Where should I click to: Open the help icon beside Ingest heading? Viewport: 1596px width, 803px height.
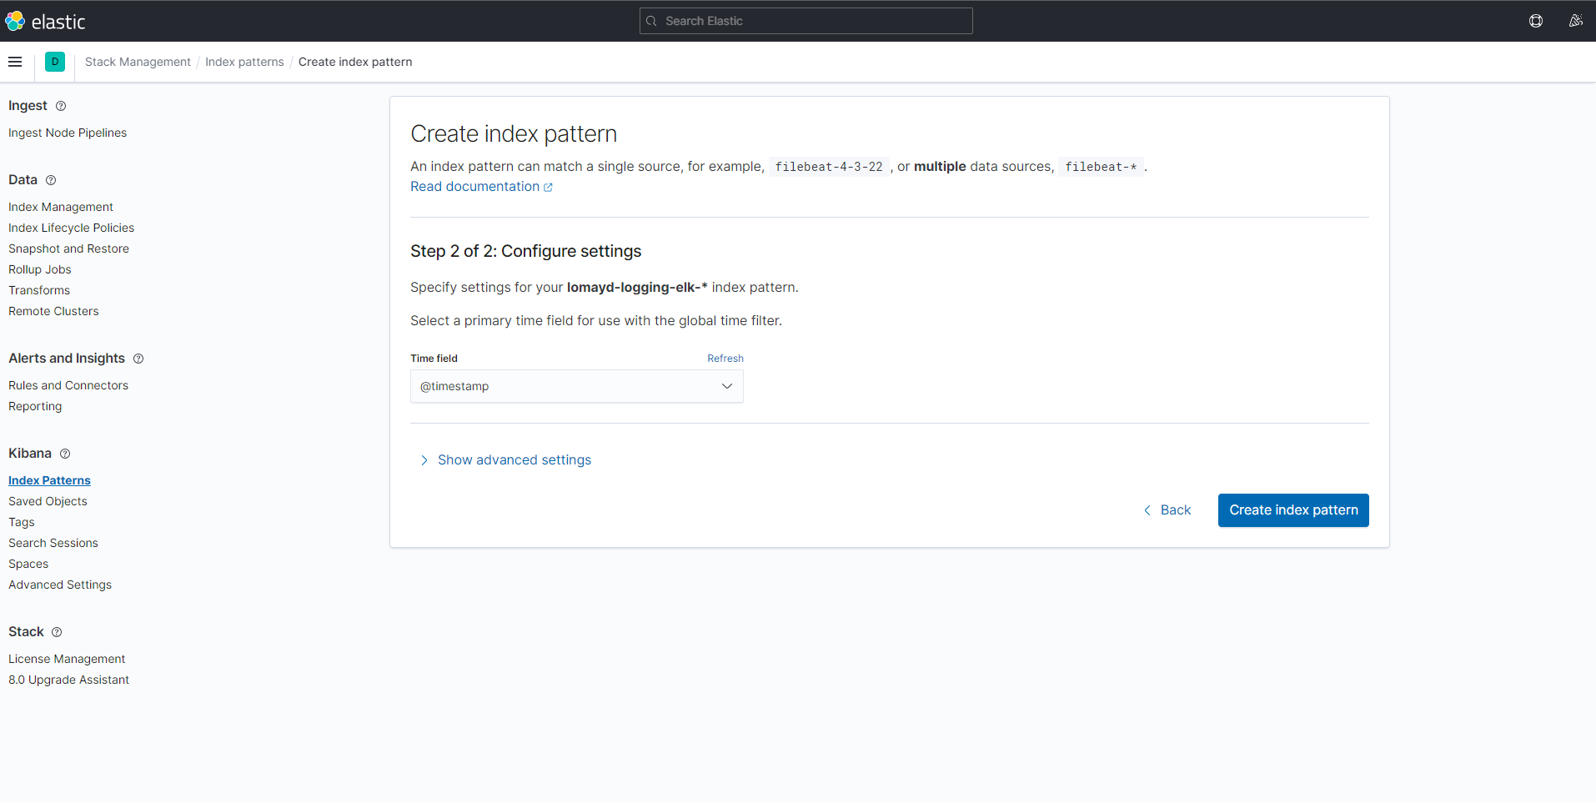[62, 106]
